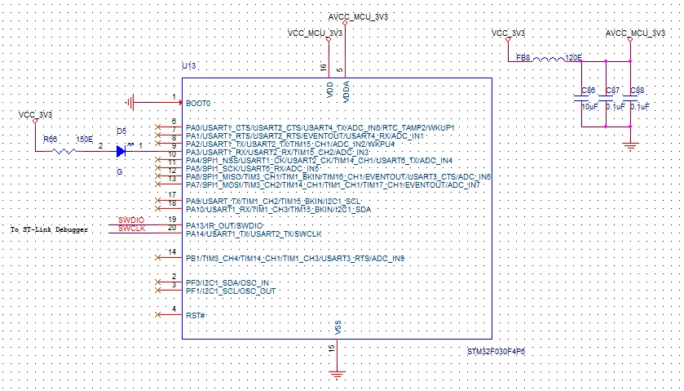Screen dimensions: 684x391
Task: Select no-connect X marker on PA9 pin
Action: click(158, 201)
